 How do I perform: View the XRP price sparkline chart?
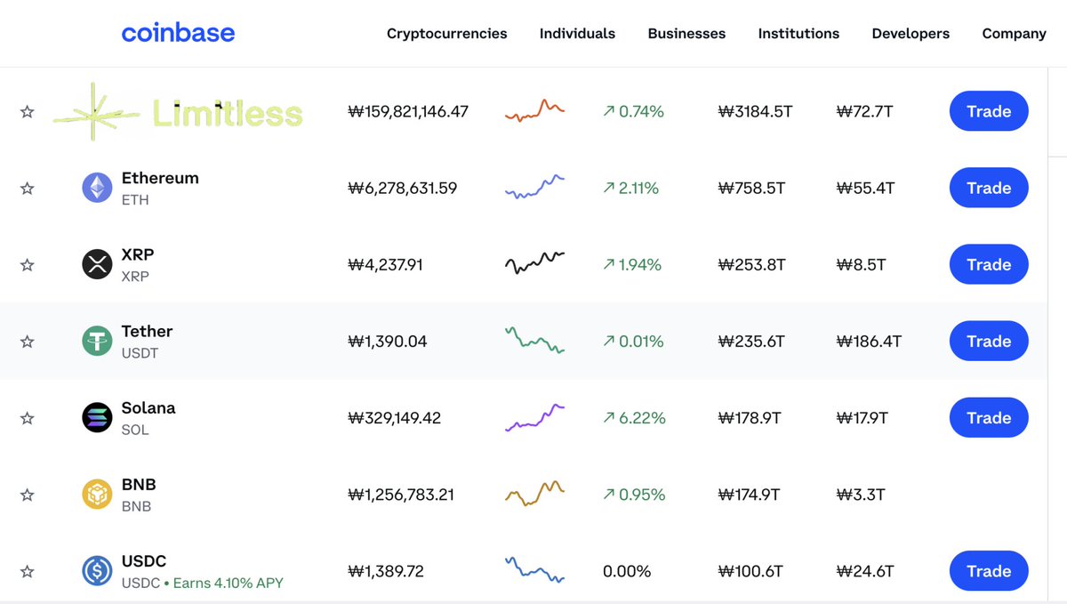pyautogui.click(x=535, y=263)
